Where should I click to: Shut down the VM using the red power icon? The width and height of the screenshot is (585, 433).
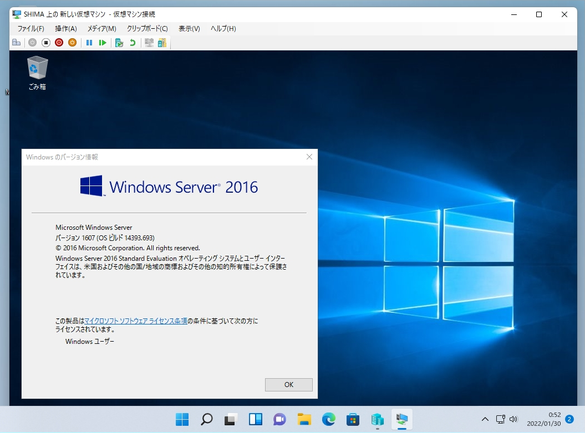pos(59,43)
